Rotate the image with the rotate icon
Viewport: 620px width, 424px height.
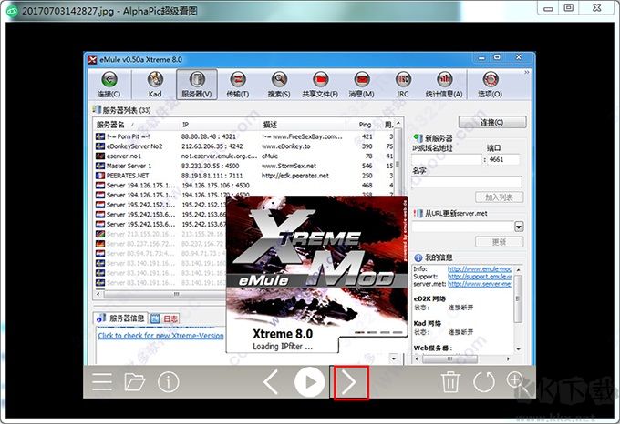pyautogui.click(x=483, y=382)
